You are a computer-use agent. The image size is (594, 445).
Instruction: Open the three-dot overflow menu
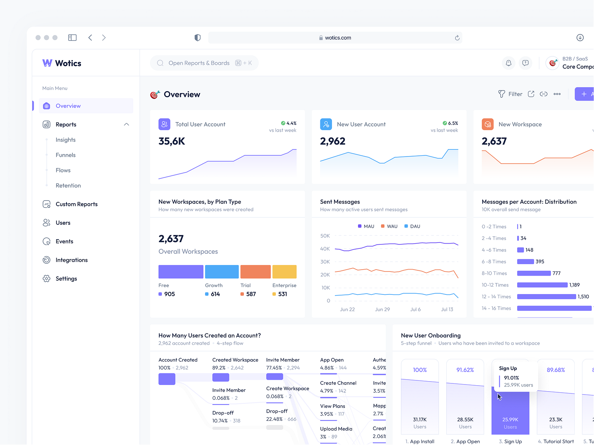557,94
